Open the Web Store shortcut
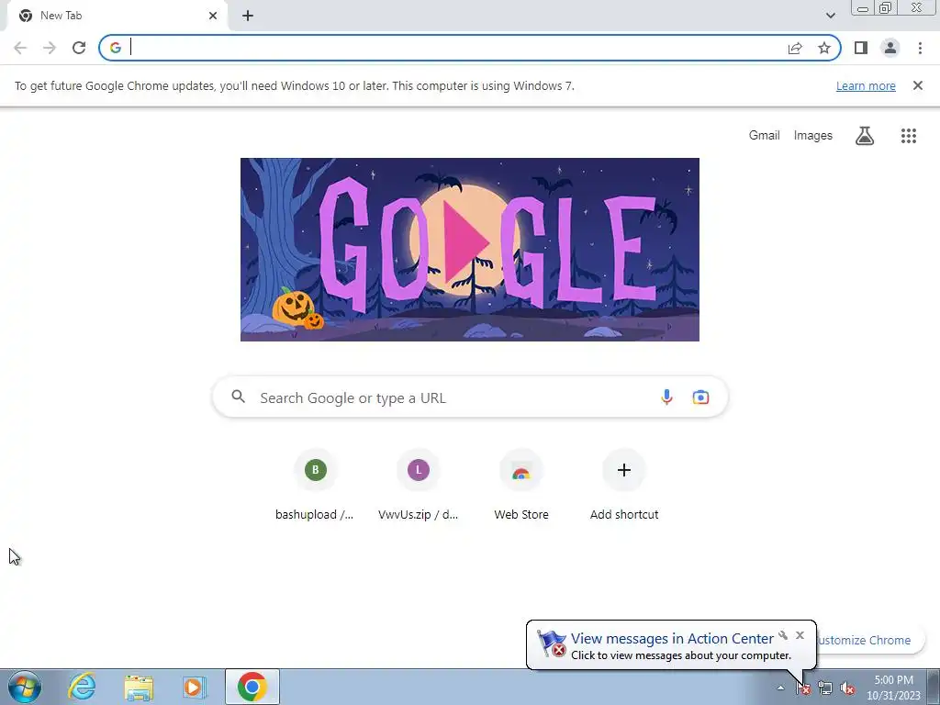The image size is (940, 705). point(521,486)
